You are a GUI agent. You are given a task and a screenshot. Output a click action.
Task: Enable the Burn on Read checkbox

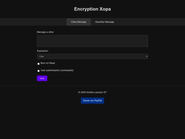click(38, 64)
